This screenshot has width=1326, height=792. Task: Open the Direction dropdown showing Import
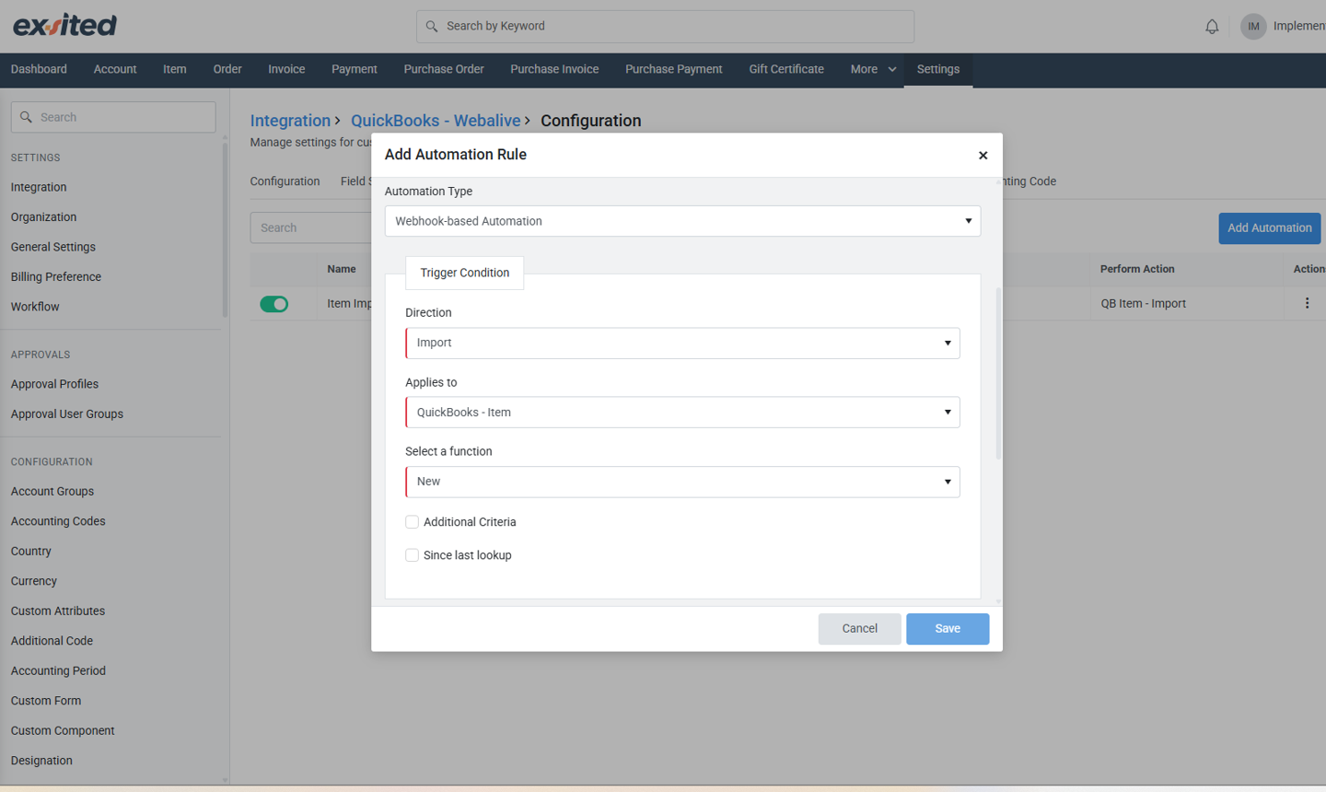(x=682, y=344)
